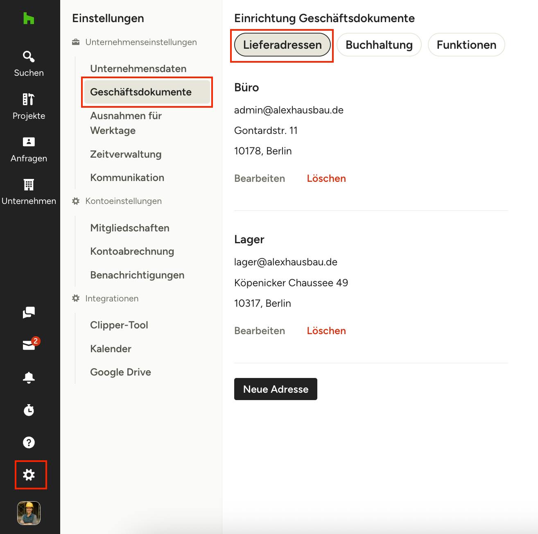Click the gear icon beside Integrationen
Viewport: 538px width, 534px height.
(x=76, y=299)
